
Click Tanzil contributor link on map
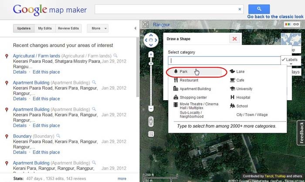pyautogui.click(x=269, y=176)
